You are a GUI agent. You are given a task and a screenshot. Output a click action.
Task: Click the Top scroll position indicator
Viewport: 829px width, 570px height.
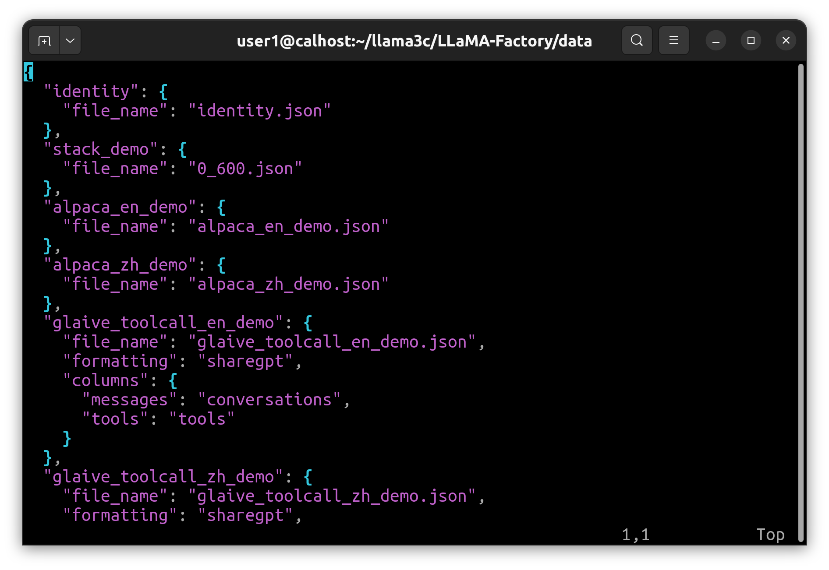[x=770, y=535]
